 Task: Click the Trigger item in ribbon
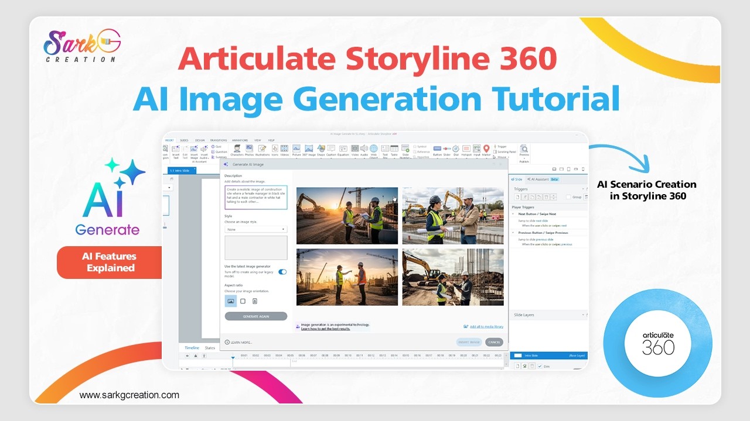(500, 146)
